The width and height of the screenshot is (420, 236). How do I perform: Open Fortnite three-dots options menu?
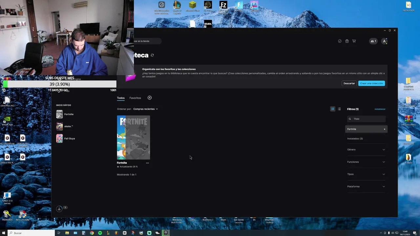click(x=147, y=163)
